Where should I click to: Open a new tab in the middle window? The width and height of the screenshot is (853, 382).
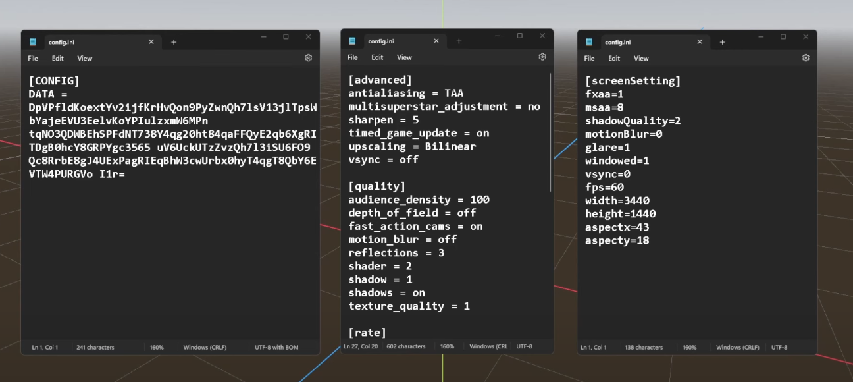click(x=459, y=40)
